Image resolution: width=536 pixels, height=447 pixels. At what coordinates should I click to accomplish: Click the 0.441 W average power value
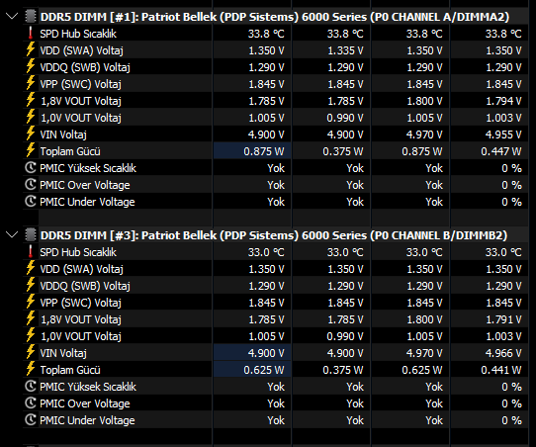click(x=501, y=370)
